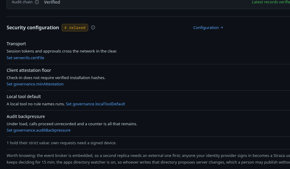Click '1 hold their strict value' line

click(62, 143)
